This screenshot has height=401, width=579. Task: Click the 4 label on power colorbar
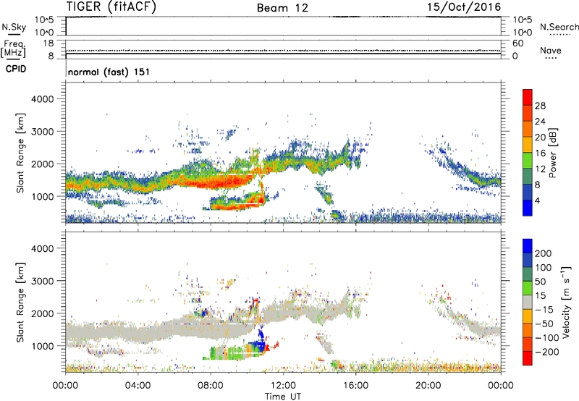pos(537,201)
